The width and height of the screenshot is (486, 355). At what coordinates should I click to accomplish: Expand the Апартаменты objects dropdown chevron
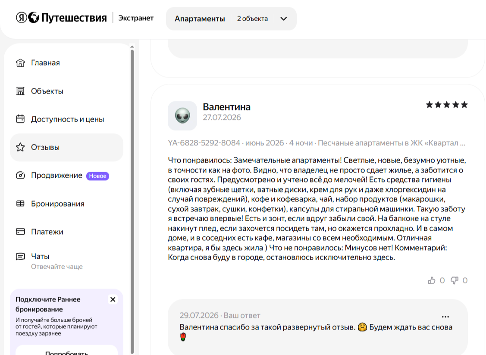(284, 19)
